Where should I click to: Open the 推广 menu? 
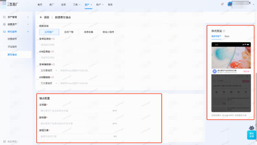click(x=52, y=5)
